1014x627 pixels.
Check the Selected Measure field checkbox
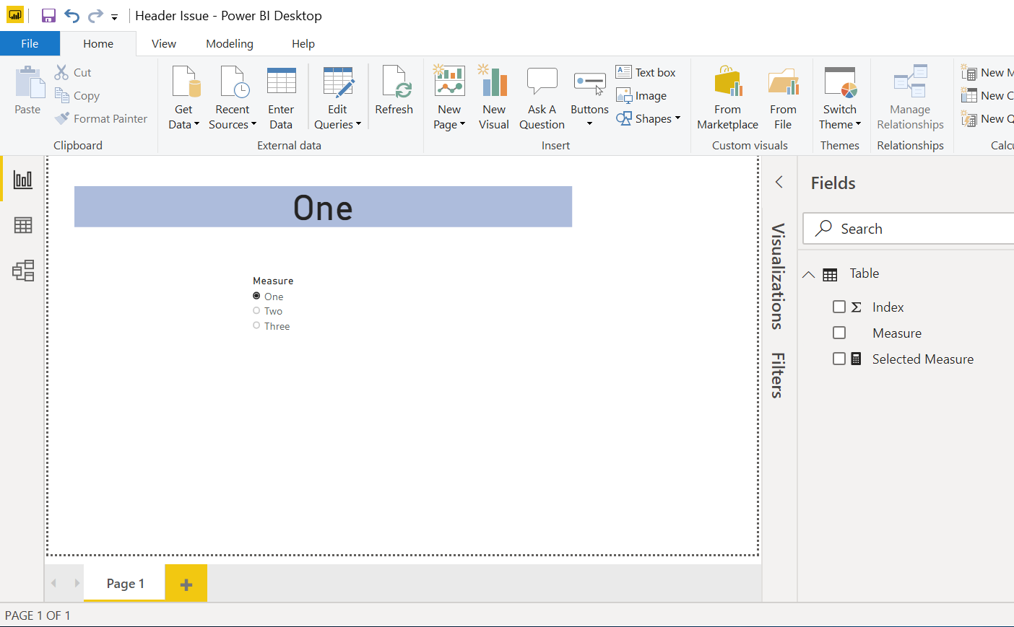click(x=839, y=359)
